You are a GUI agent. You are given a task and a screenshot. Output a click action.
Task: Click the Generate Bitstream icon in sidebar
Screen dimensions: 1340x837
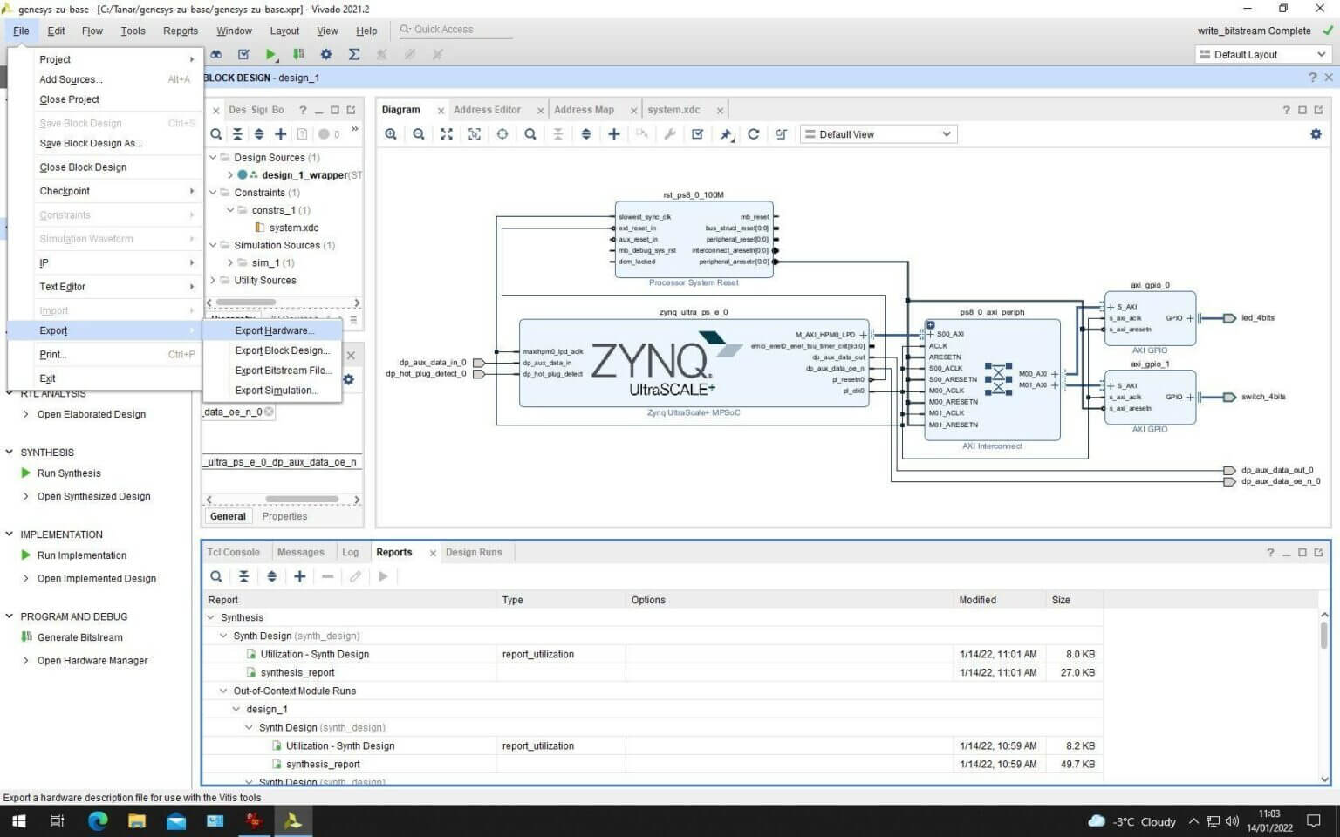coord(28,636)
